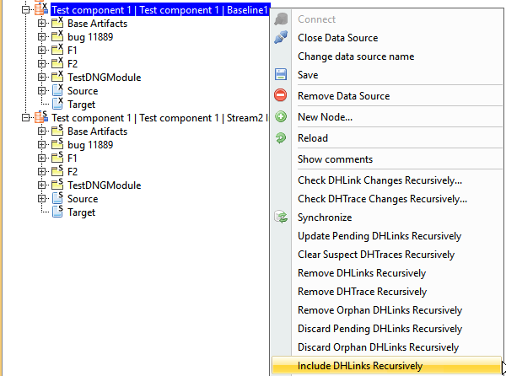Click the Source document icon under Stream2
This screenshot has height=376, width=506.
pyautogui.click(x=57, y=199)
